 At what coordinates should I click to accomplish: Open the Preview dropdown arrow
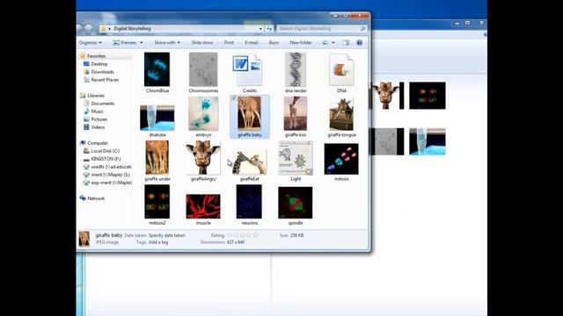pos(141,43)
